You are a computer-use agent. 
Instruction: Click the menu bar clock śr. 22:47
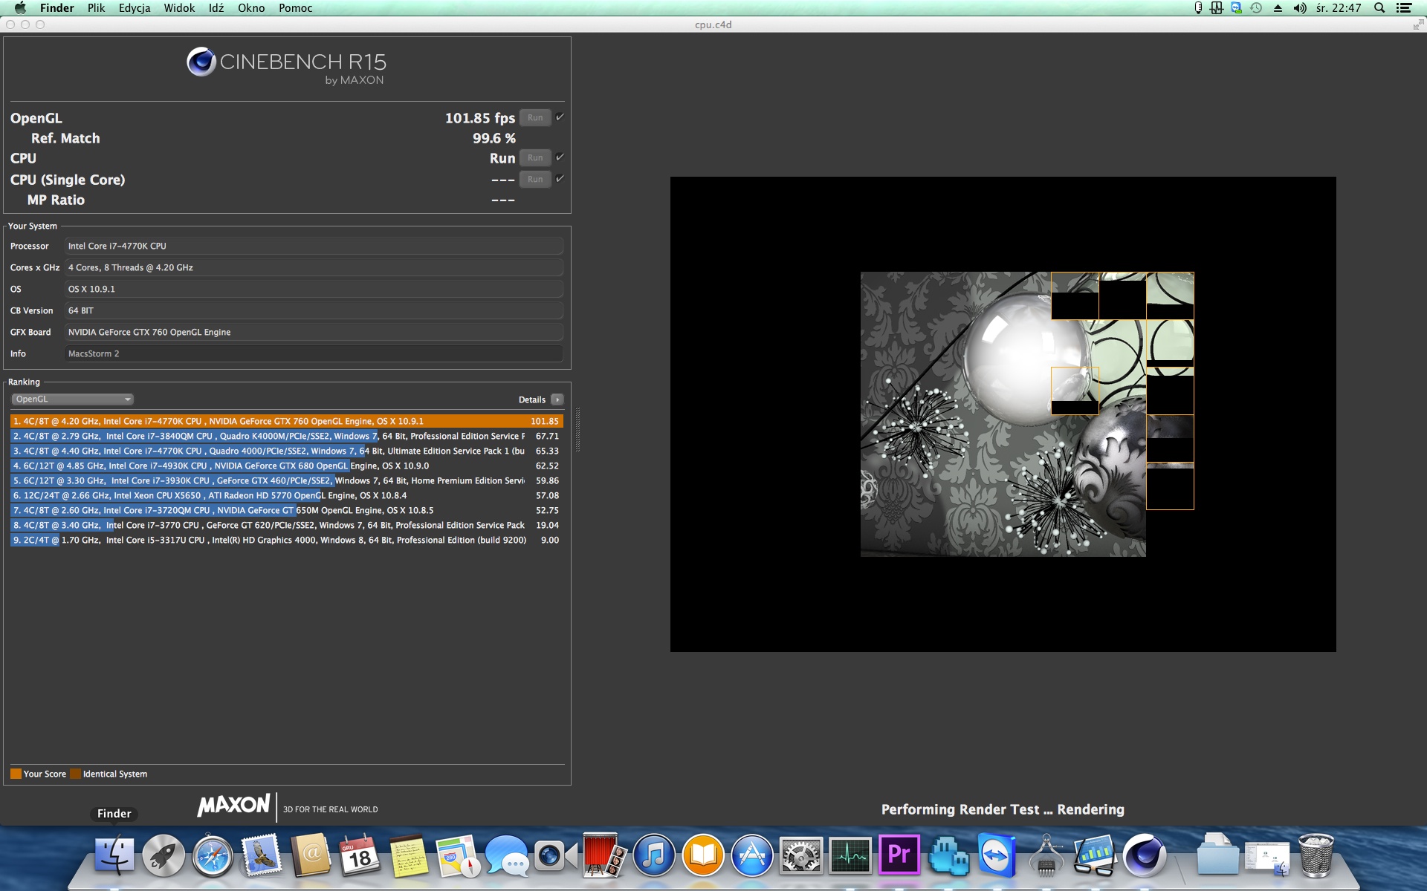click(x=1339, y=8)
